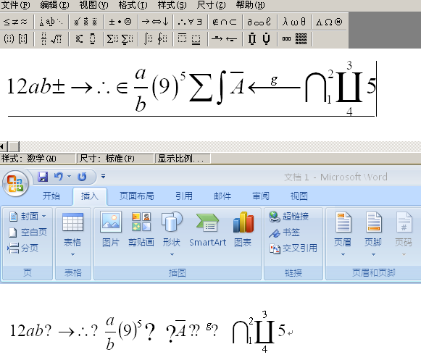
Task: Open the integral templates palette
Action: click(x=155, y=39)
